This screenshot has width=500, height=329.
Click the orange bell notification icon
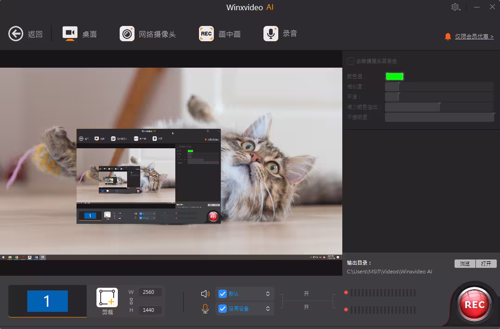click(x=448, y=36)
